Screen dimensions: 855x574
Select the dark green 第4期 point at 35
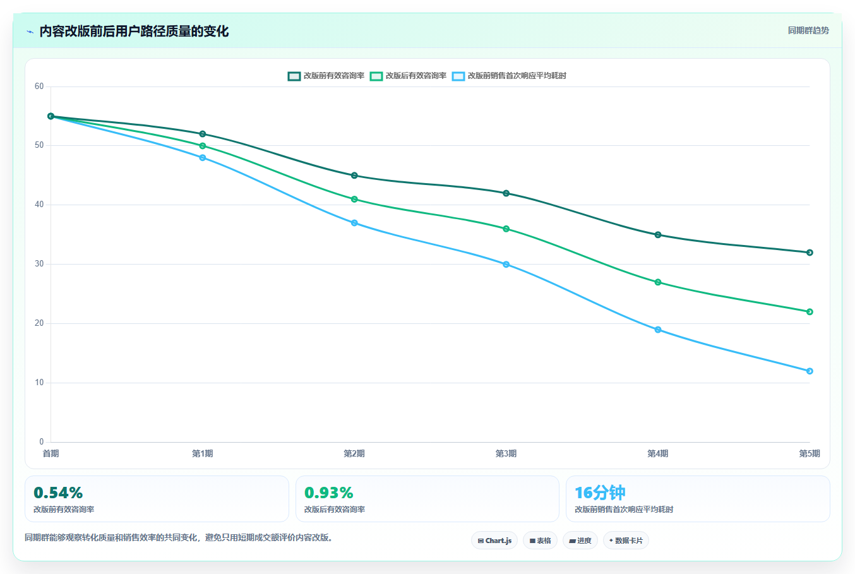point(658,235)
